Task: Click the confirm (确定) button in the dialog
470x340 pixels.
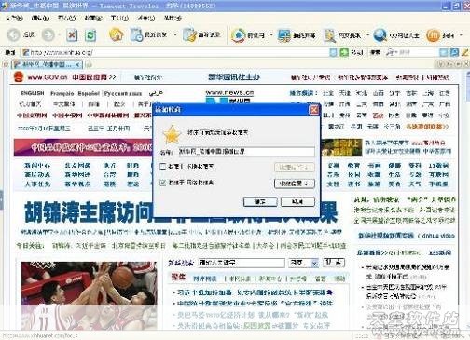Action: [260, 202]
